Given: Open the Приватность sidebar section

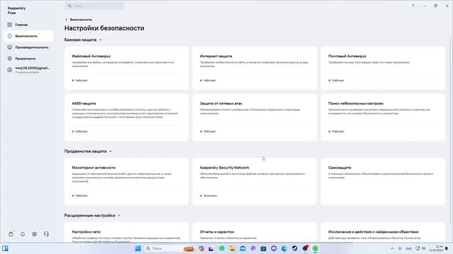Looking at the screenshot, I should [x=28, y=59].
